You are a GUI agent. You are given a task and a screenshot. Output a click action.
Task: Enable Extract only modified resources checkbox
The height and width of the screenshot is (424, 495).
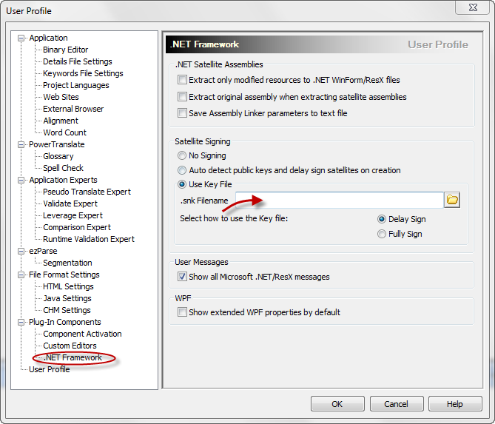point(182,80)
